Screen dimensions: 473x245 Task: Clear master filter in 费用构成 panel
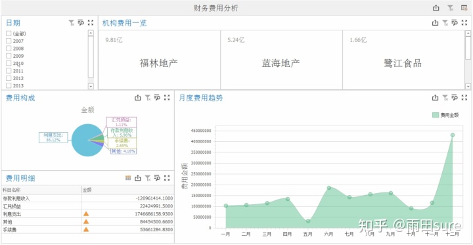(148, 97)
